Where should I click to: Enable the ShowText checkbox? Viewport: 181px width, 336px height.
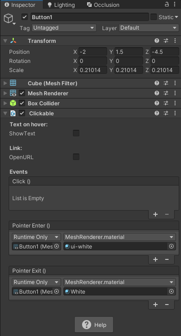76,133
